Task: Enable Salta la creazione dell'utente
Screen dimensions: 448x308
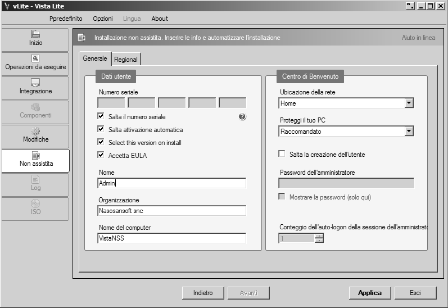Action: 282,153
